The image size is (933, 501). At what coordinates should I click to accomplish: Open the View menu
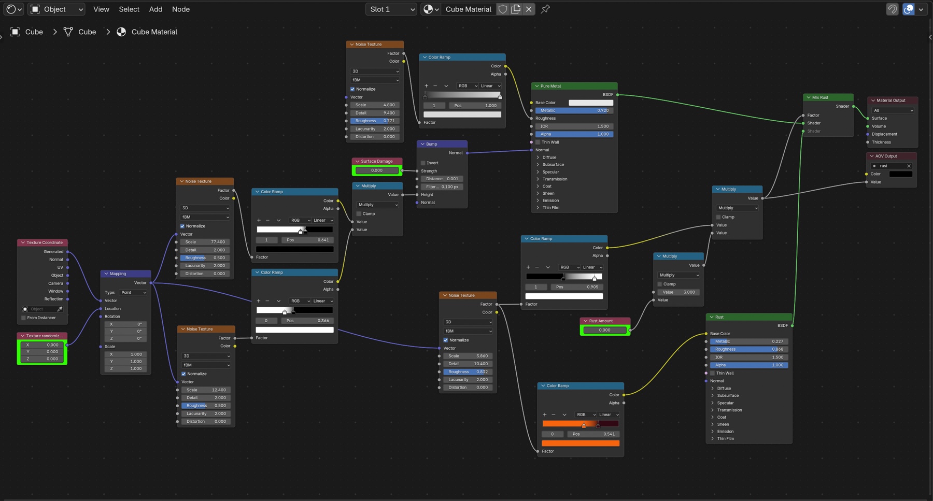click(x=101, y=9)
